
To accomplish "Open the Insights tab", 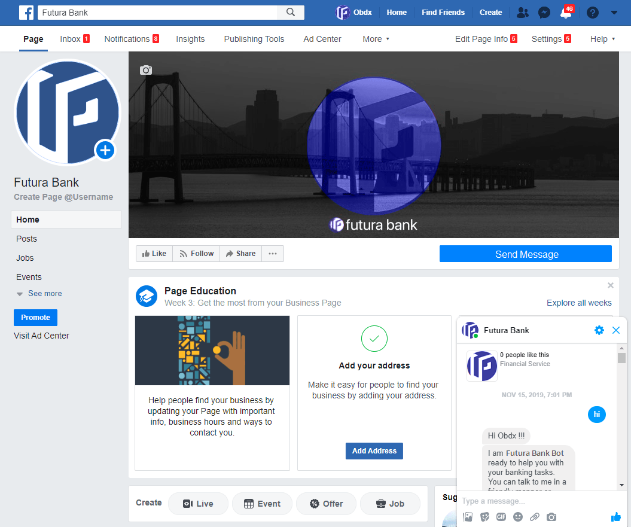I will point(190,39).
